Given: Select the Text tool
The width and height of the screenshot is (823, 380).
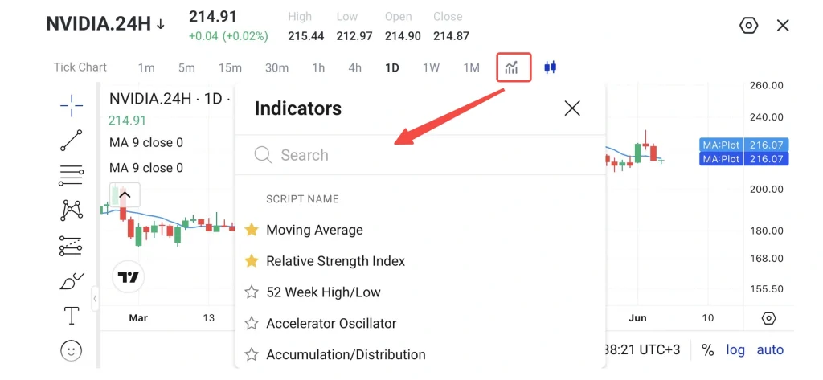Looking at the screenshot, I should click(71, 316).
